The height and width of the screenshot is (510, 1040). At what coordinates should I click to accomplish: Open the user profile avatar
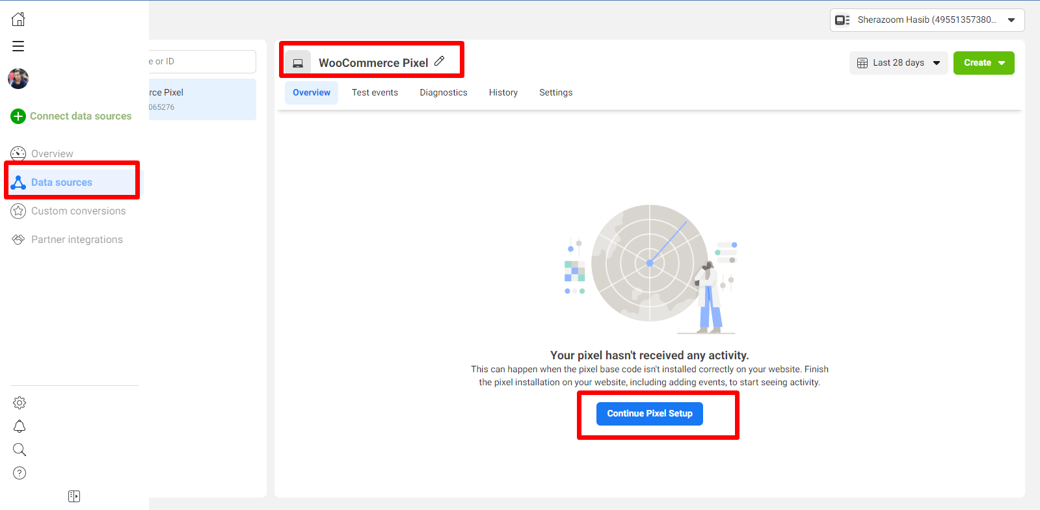(18, 79)
